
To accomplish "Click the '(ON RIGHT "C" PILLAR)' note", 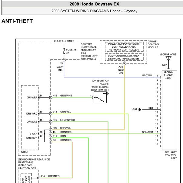I will point(100,82).
